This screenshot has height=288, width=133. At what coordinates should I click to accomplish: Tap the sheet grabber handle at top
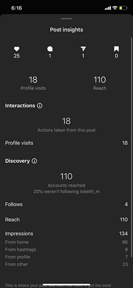[66, 19]
